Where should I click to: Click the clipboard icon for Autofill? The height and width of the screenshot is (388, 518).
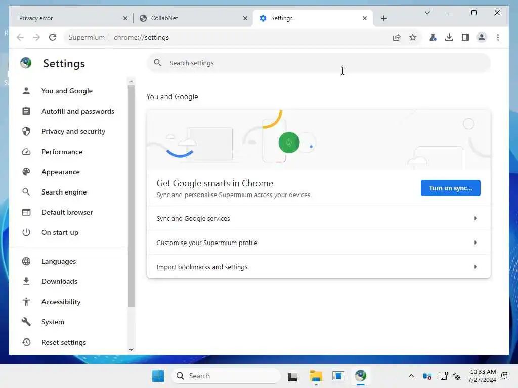coord(26,111)
